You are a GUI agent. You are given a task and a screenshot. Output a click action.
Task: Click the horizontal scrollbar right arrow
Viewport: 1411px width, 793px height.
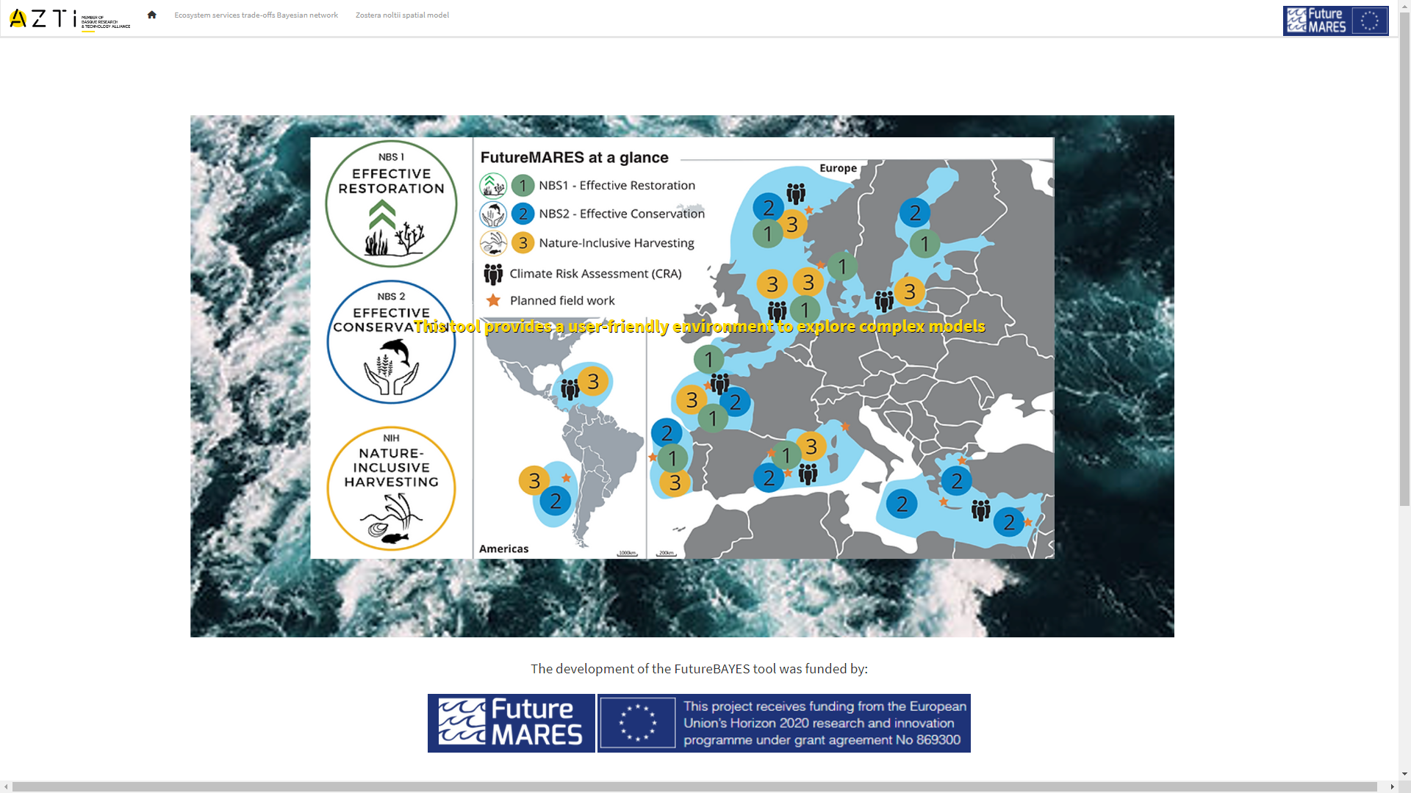coord(1392,787)
